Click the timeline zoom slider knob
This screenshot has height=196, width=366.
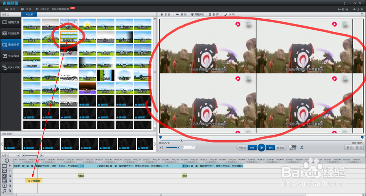coord(23,155)
